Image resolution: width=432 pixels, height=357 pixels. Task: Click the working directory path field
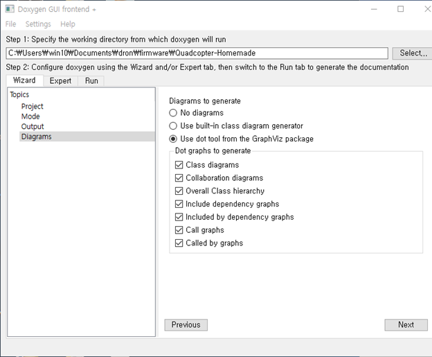(197, 53)
